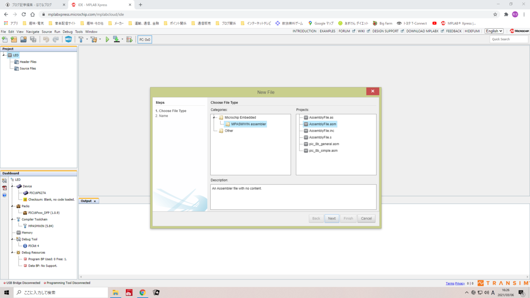
Task: Select the Memory item in Dashboard
Action: [24, 233]
